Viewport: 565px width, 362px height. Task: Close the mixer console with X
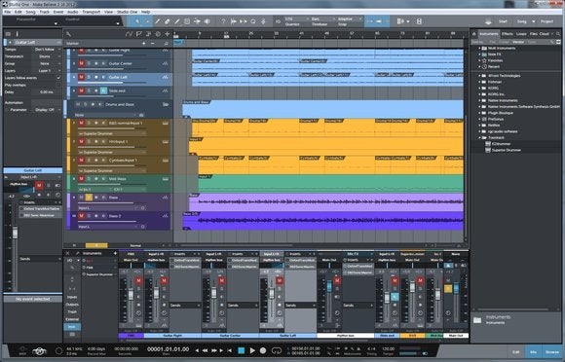67,253
